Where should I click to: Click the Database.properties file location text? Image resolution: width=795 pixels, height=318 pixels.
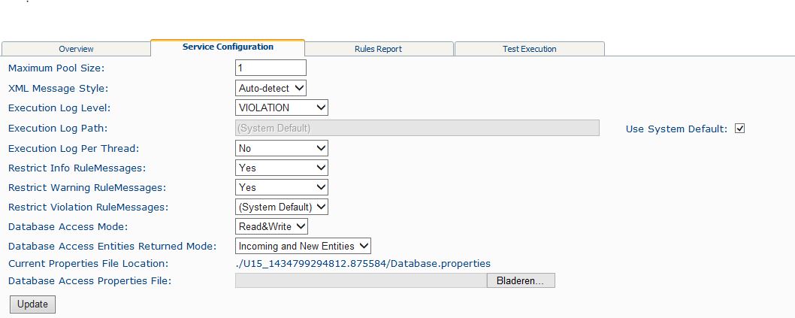pyautogui.click(x=363, y=264)
